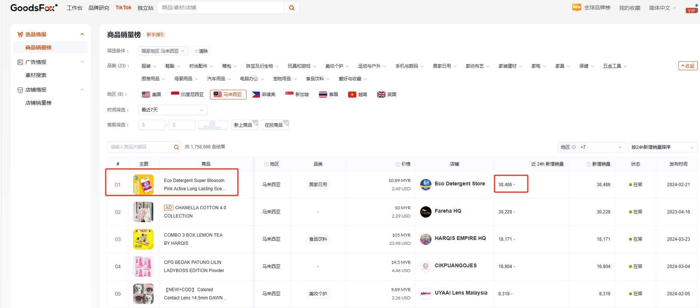Collapse the 店铺情报 sidebar section

pyautogui.click(x=82, y=90)
